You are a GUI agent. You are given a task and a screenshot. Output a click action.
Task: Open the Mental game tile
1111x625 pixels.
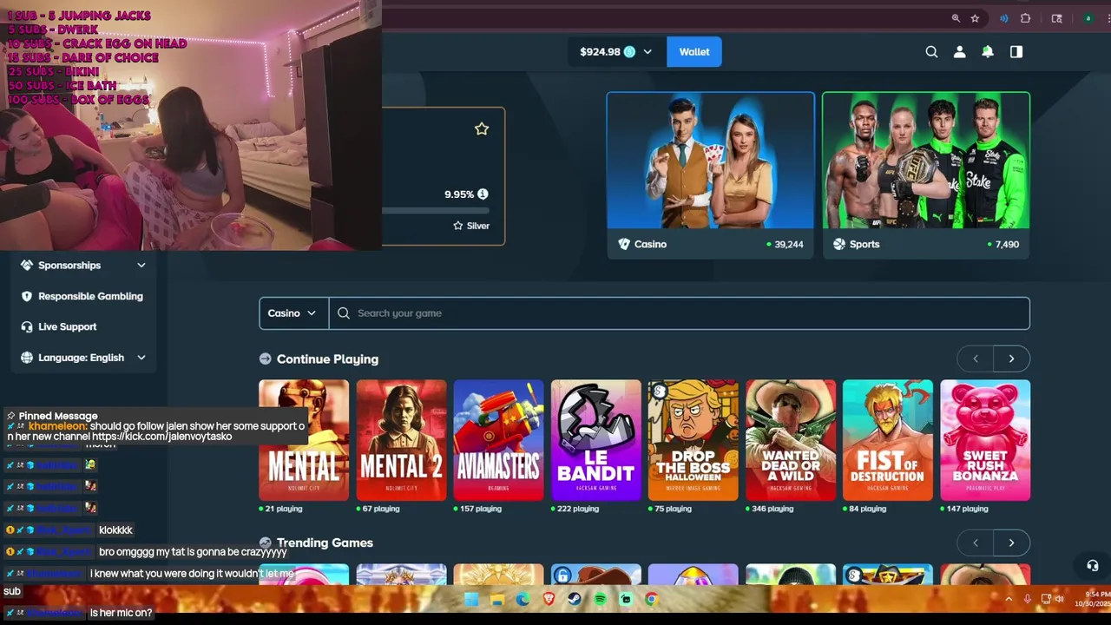tap(304, 440)
